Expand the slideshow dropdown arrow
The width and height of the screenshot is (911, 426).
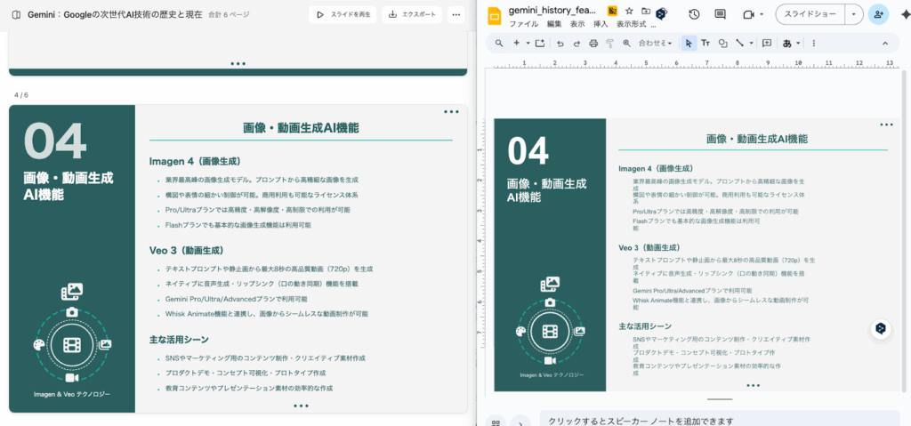click(854, 14)
